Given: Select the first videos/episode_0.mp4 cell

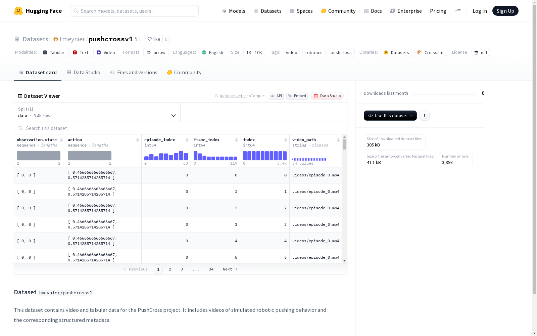Looking at the screenshot, I should click(316, 175).
